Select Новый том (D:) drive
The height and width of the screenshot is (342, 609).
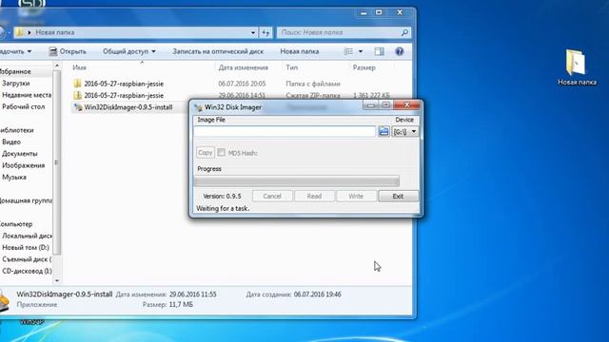click(26, 247)
